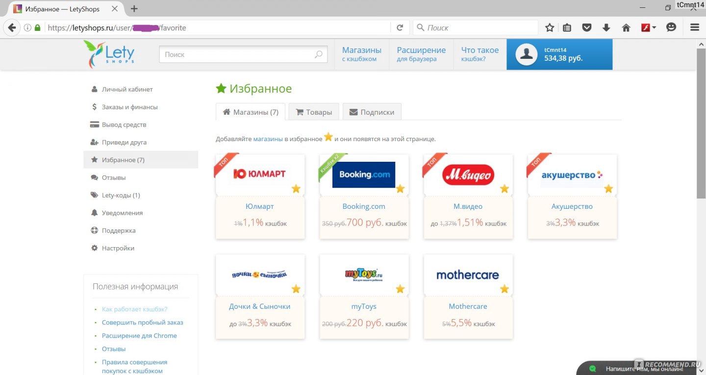Open the Дочки & Сыночки store link
Viewport: 706px width, 375px height.
point(260,306)
